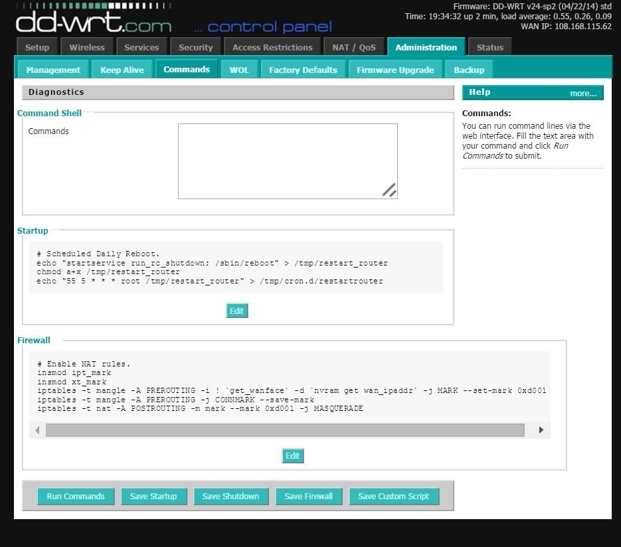Open the Services tab
Screen dimensions: 621x547
tap(141, 46)
